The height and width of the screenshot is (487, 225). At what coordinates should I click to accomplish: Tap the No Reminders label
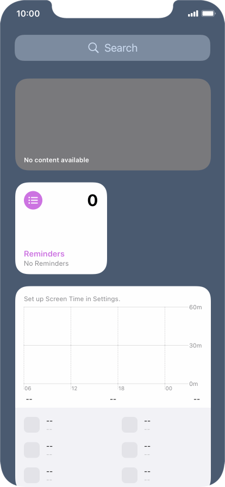(46, 264)
